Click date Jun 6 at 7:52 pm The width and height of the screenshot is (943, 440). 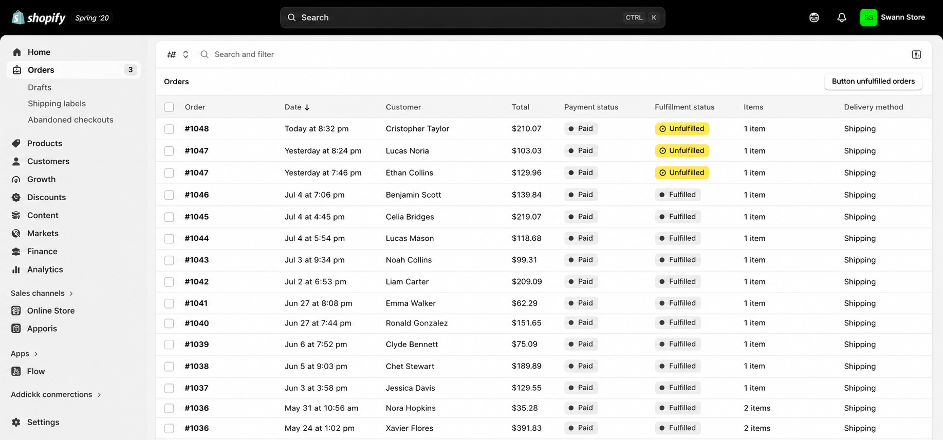click(x=316, y=345)
